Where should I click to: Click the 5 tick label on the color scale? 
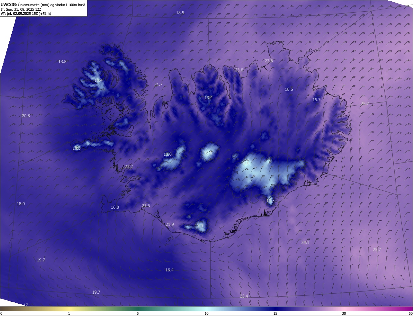pyautogui.click(x=138, y=313)
